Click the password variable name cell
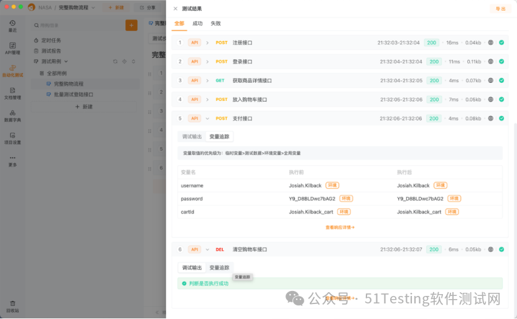Screen dimensions: 517x319 [x=192, y=199]
